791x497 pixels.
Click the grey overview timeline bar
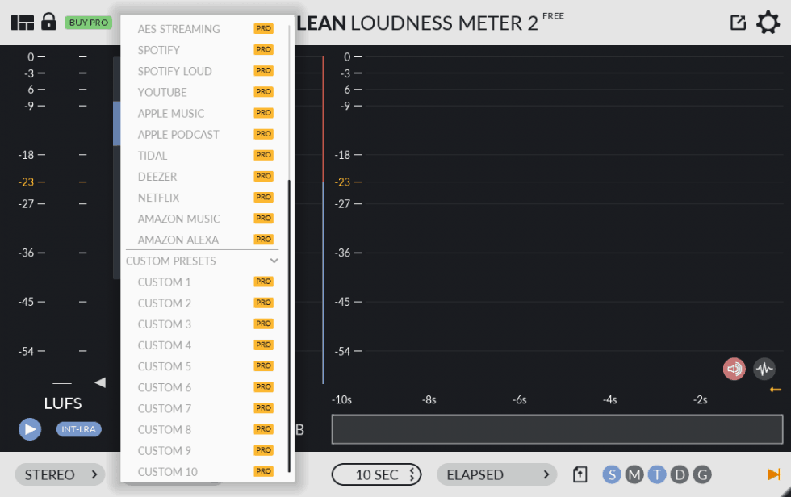tap(557, 429)
